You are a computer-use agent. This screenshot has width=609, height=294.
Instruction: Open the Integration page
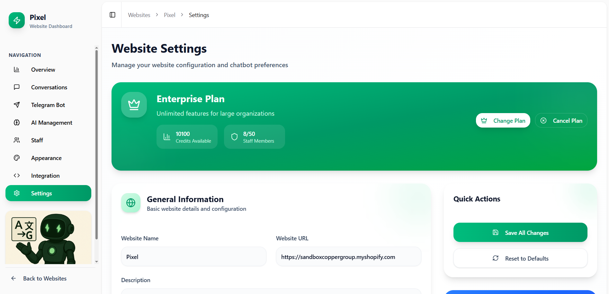[48, 175]
